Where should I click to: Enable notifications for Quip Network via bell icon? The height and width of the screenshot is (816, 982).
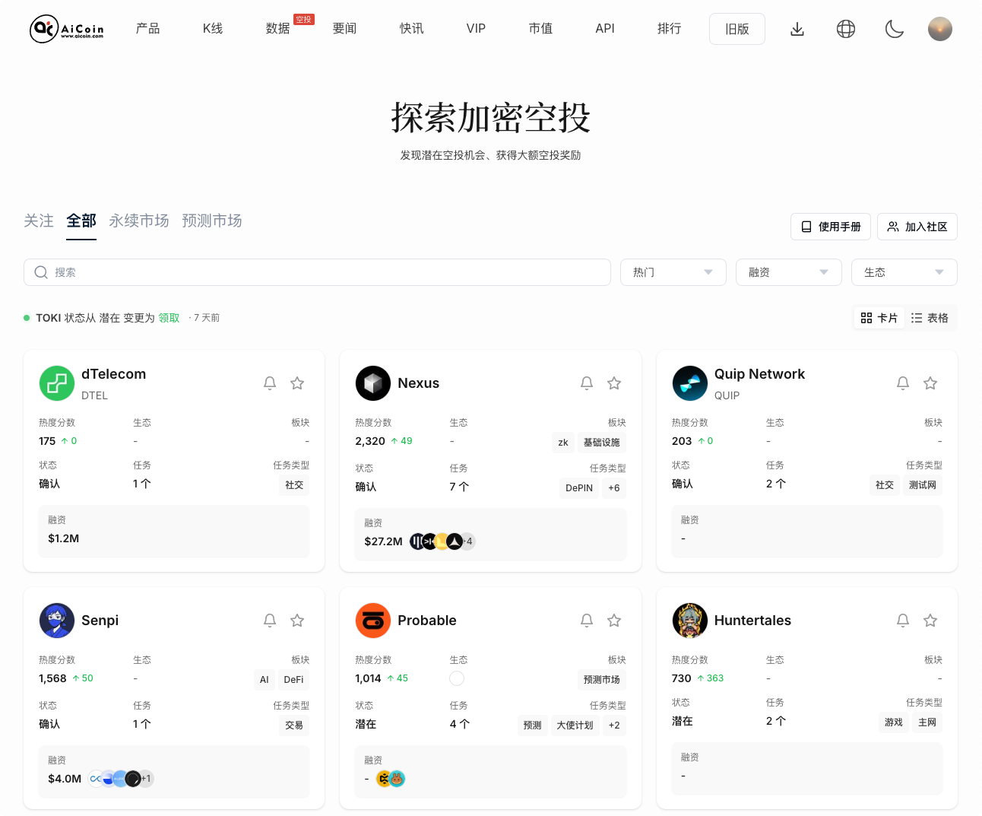[x=903, y=383]
